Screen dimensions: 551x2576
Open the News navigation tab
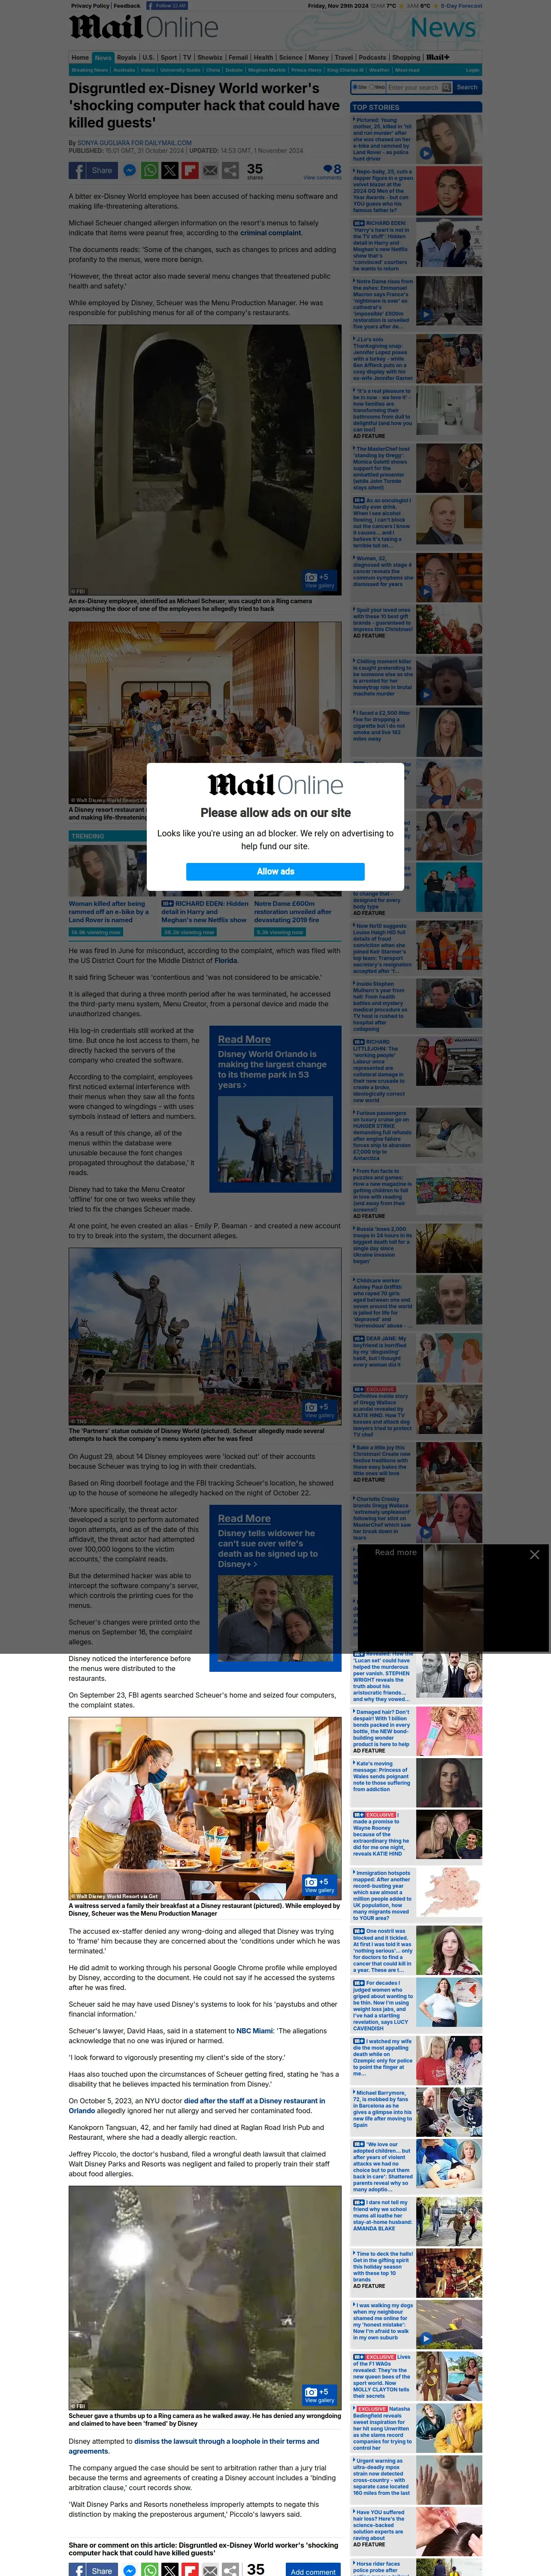pos(103,58)
